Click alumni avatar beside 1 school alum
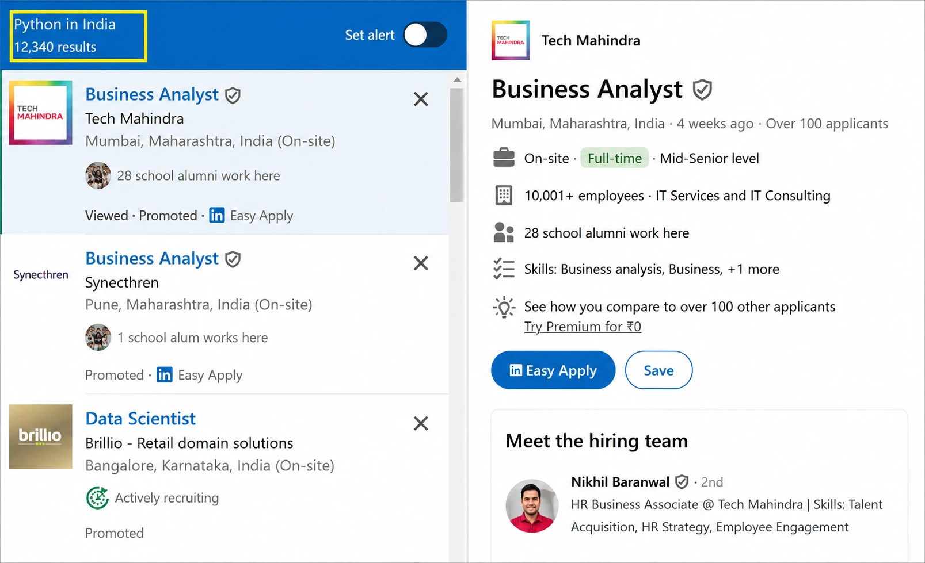925x563 pixels. 98,338
